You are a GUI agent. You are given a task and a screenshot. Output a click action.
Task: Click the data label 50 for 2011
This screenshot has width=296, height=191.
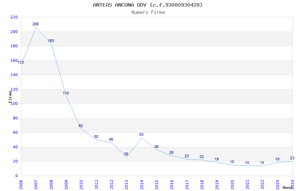click(96, 136)
